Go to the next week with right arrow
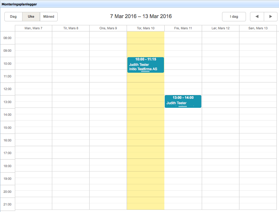Viewport: 279px width, 212px height. tap(270, 17)
